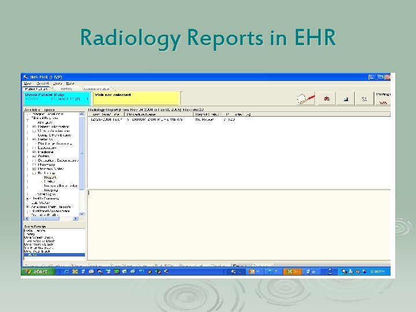Expand the Health Summary tree node
416x312 pixels.
click(x=28, y=199)
